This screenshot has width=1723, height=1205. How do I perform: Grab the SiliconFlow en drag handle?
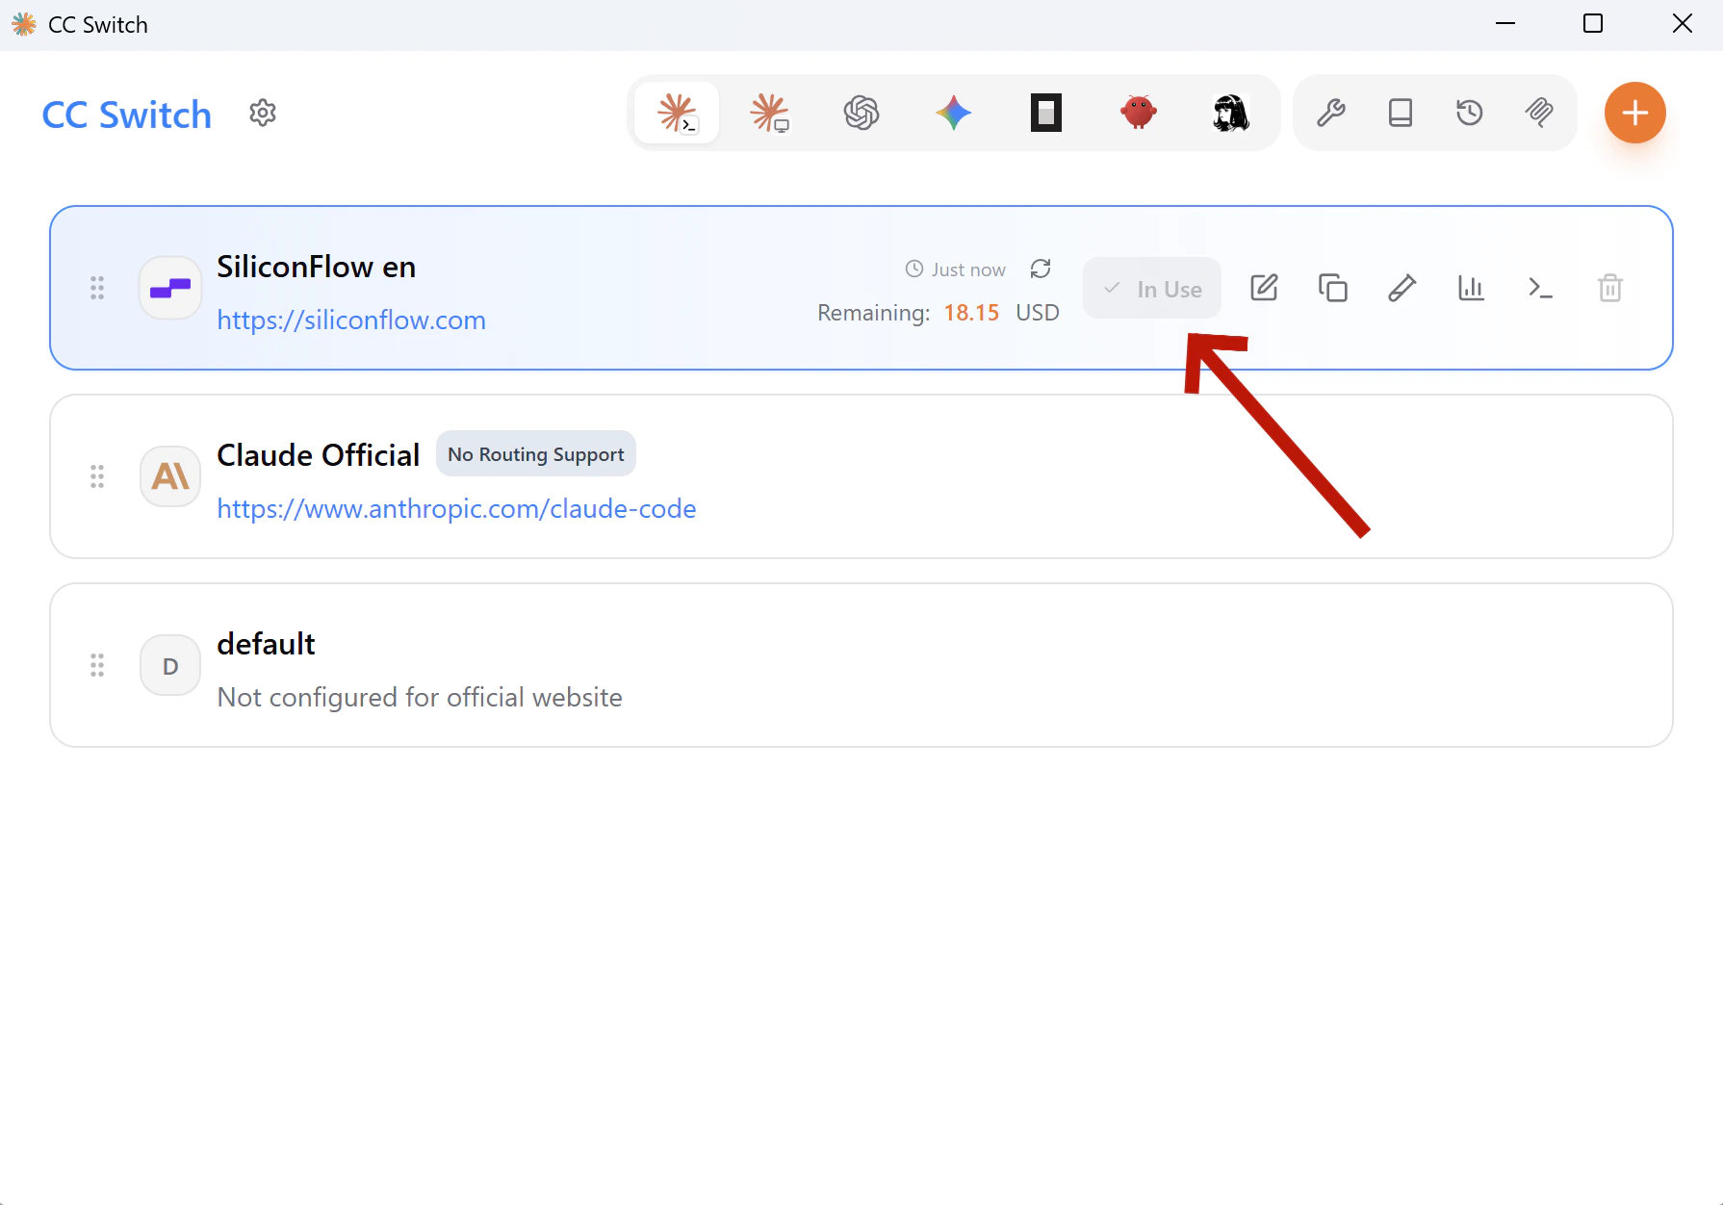click(97, 288)
